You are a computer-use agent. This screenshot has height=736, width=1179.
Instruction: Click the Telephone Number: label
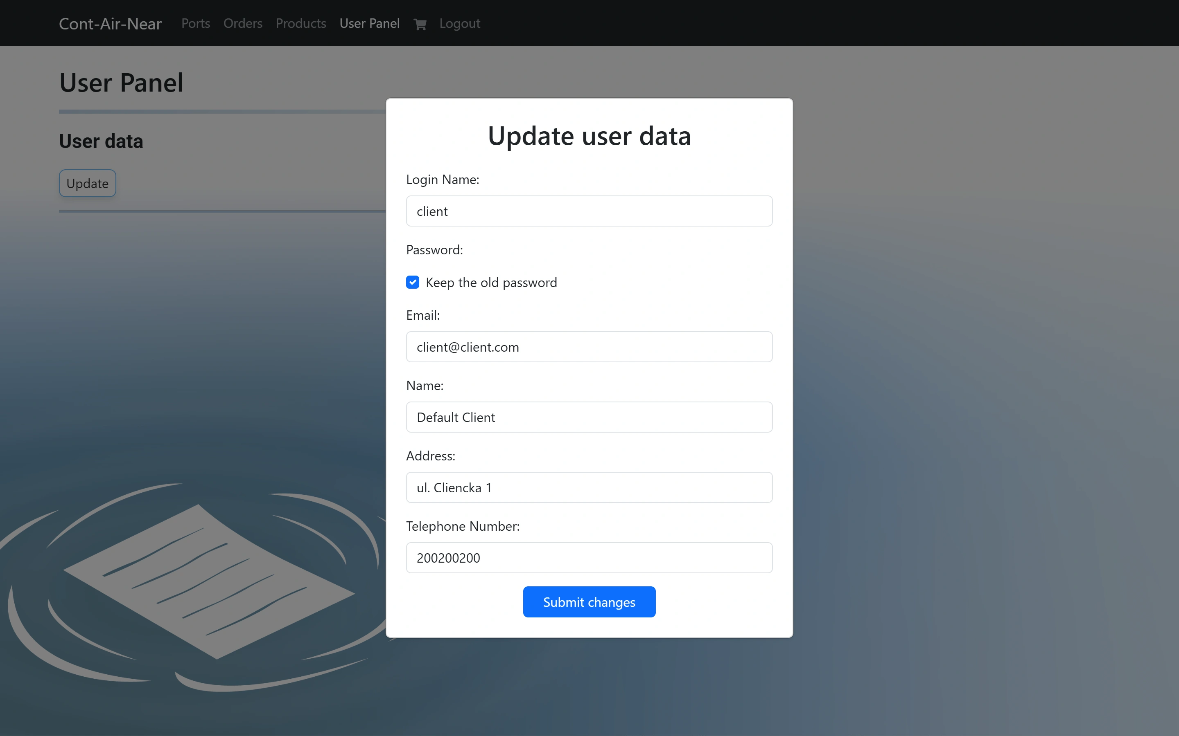coord(463,526)
